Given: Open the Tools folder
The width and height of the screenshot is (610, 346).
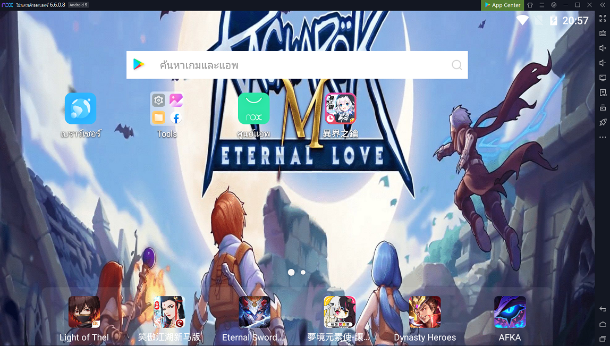Looking at the screenshot, I should 166,108.
